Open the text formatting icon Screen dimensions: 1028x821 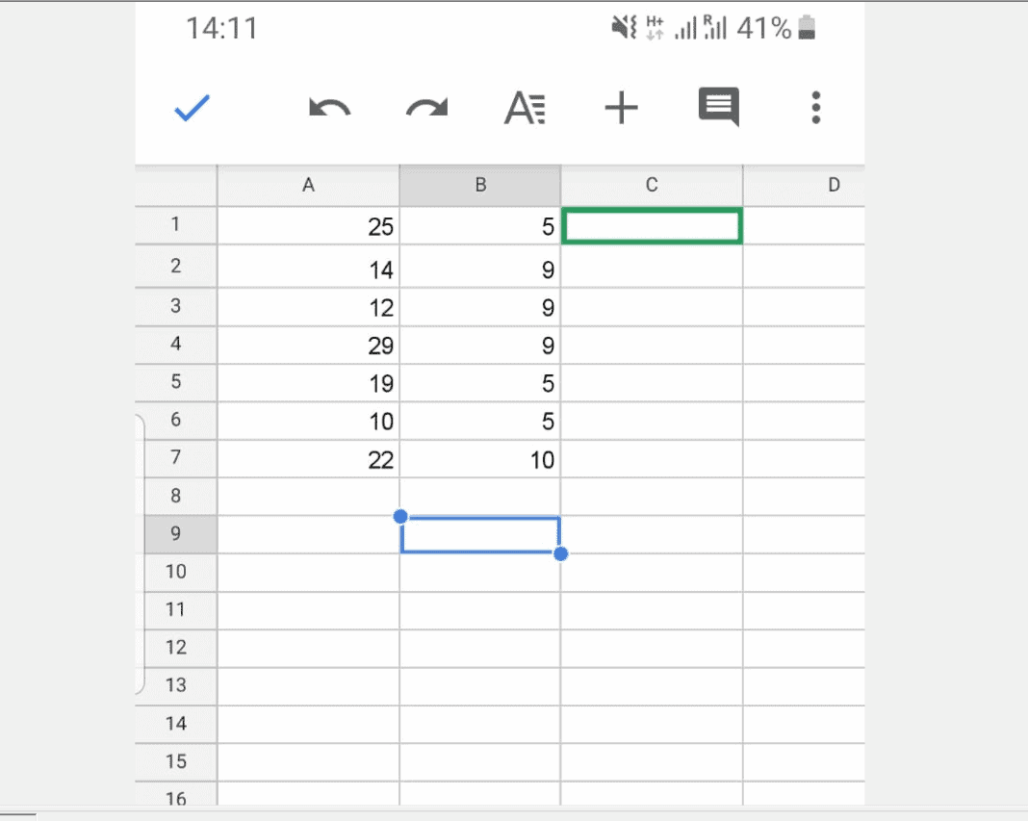[526, 109]
